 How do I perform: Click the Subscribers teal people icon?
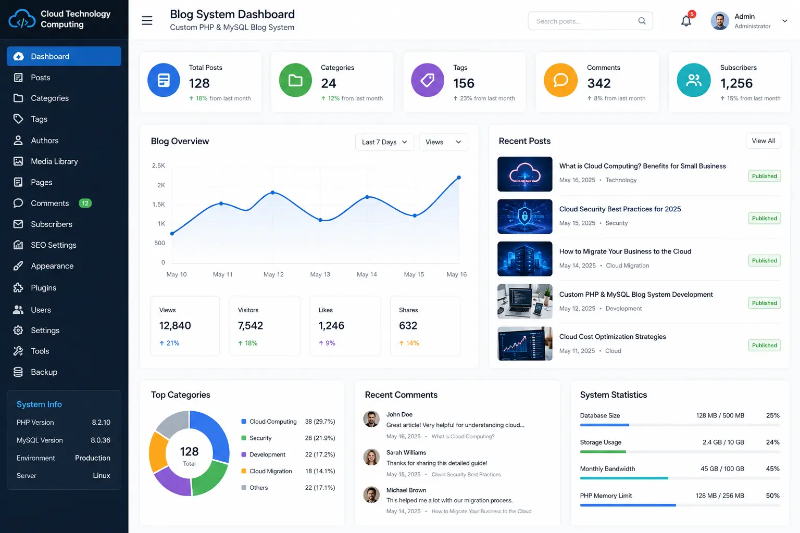coord(694,80)
